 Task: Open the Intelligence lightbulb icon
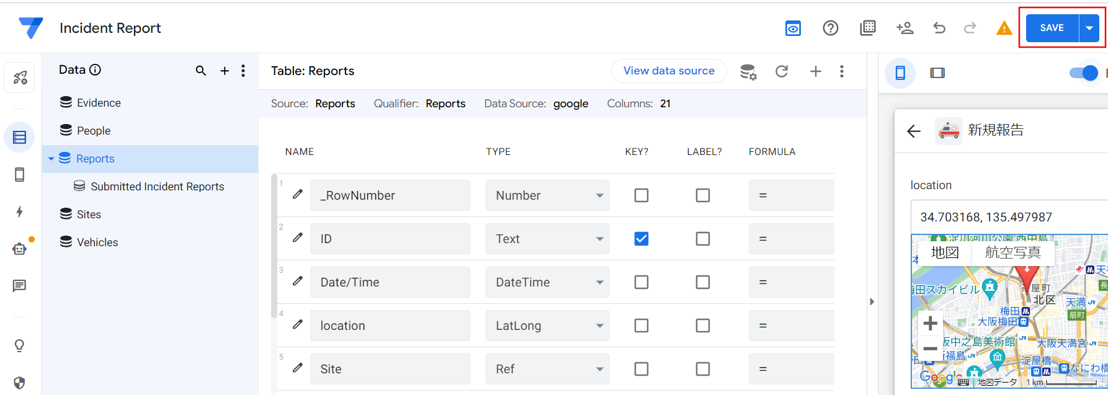(20, 345)
